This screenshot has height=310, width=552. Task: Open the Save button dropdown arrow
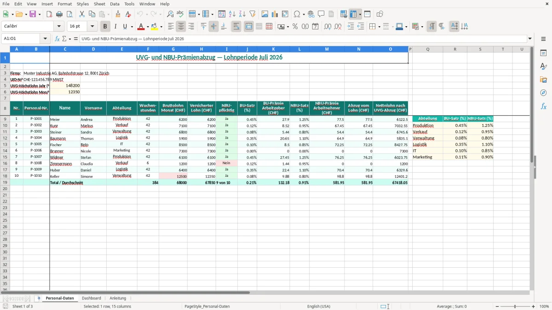[40, 14]
